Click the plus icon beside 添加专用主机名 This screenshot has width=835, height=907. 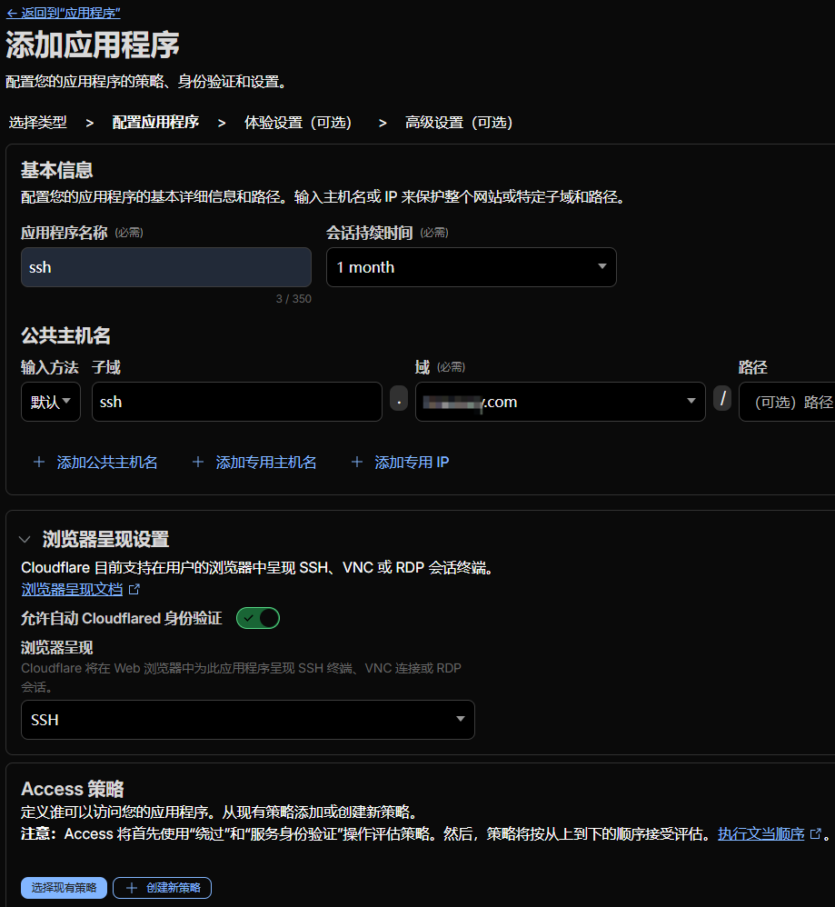198,462
